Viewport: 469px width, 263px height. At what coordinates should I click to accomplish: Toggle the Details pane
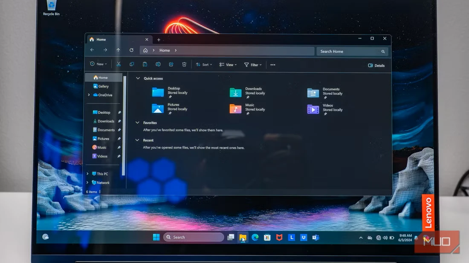[376, 66]
